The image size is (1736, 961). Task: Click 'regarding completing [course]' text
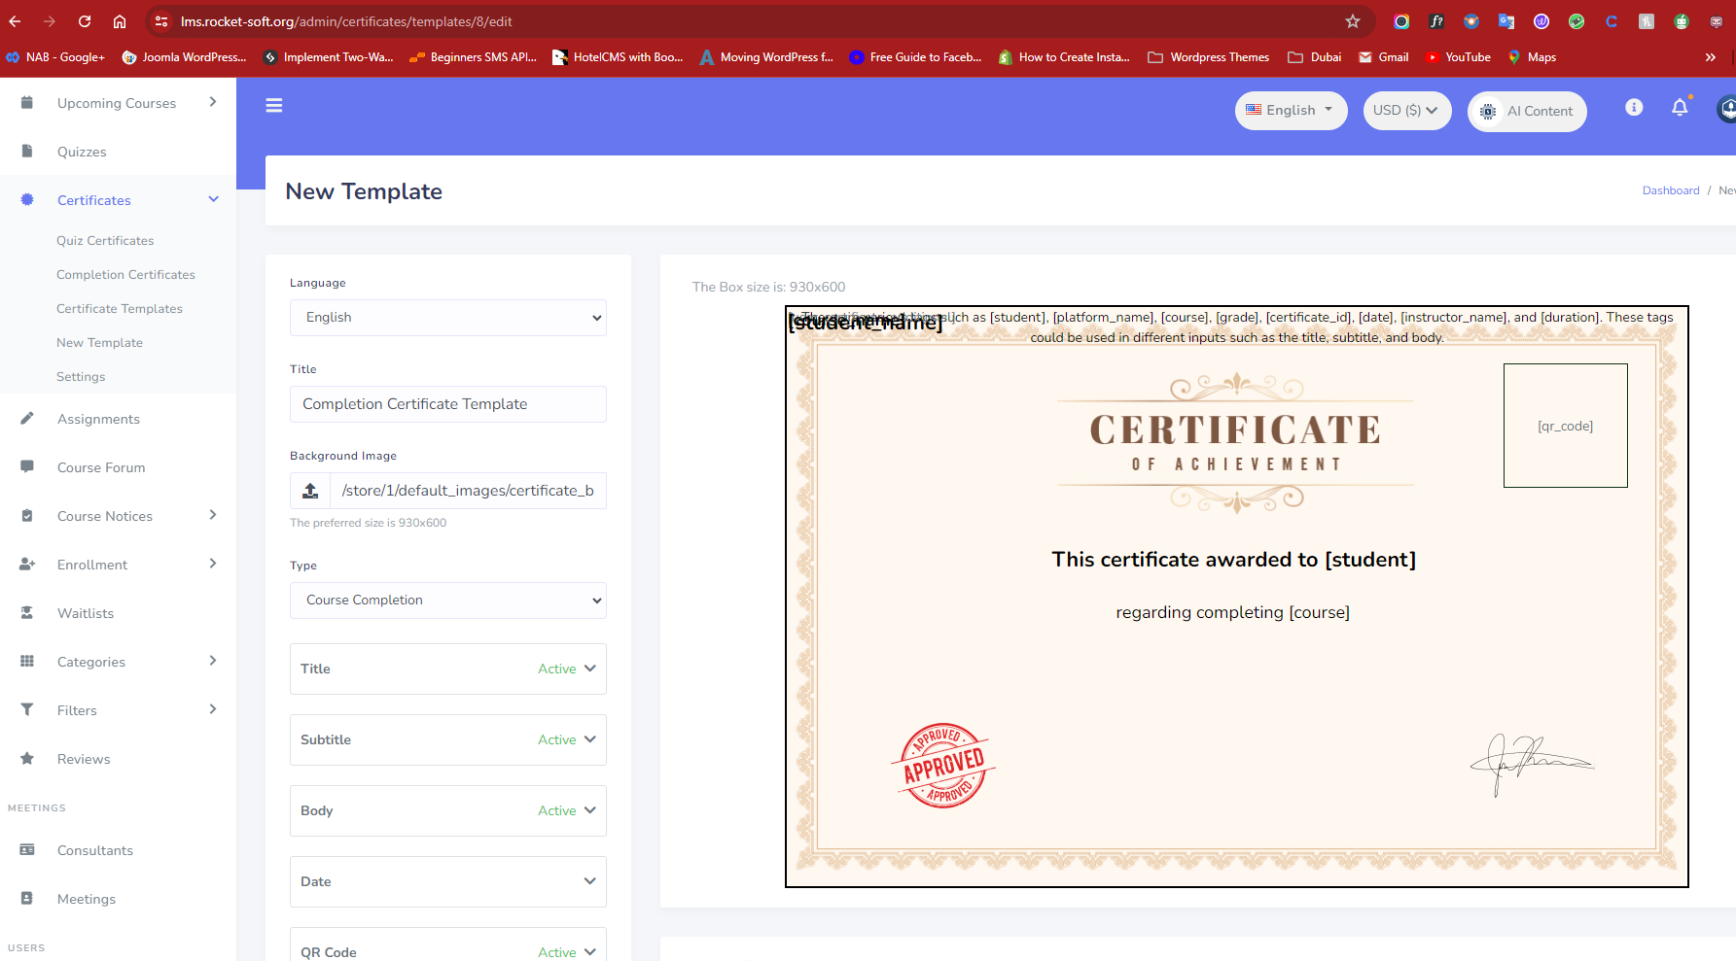[1233, 612]
